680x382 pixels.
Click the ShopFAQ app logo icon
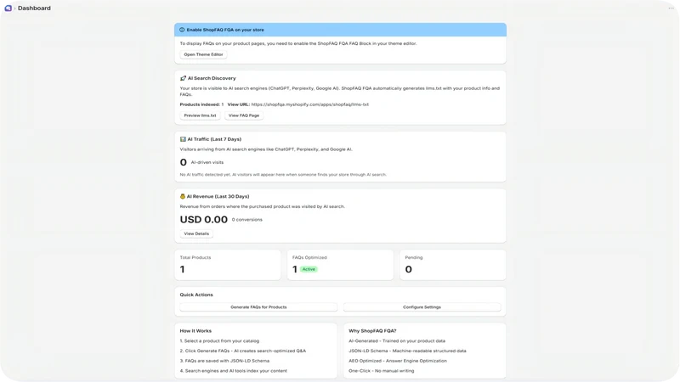tap(8, 8)
